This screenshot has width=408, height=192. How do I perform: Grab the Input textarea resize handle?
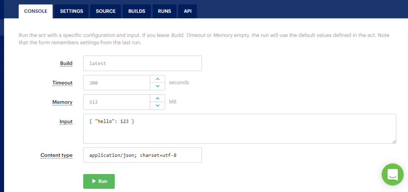(394, 141)
